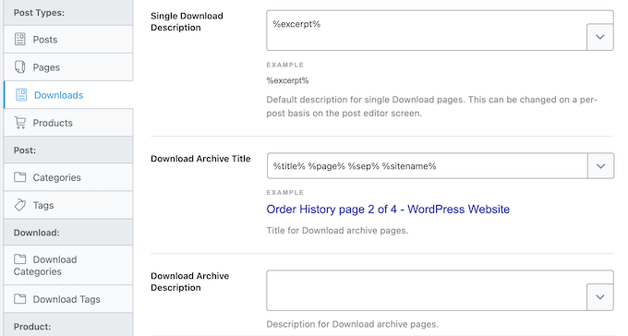Image resolution: width=628 pixels, height=336 pixels.
Task: Open the Download Tags tab
Action: pyautogui.click(x=68, y=299)
